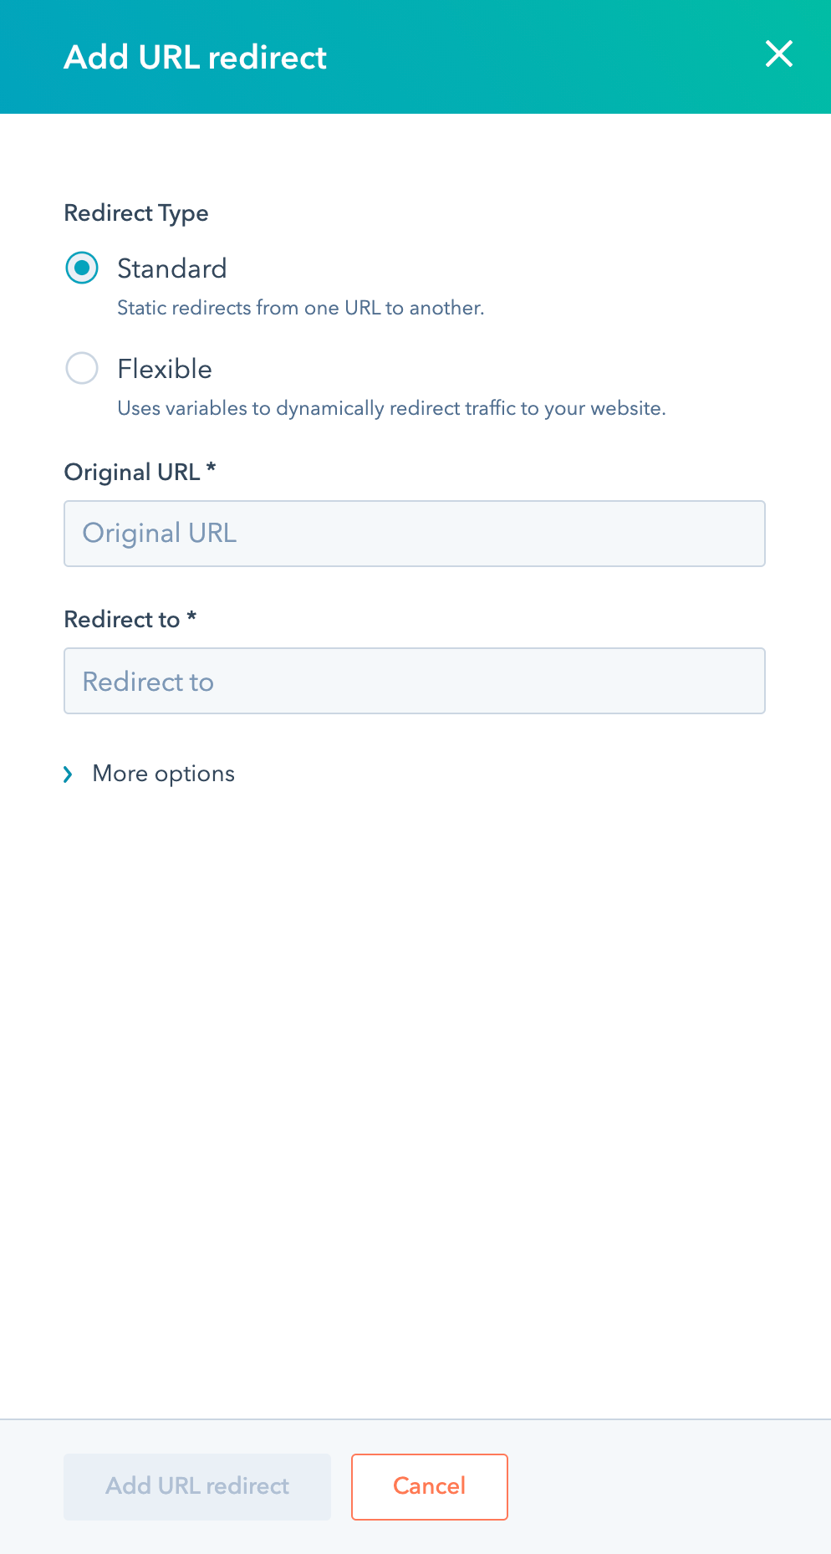
Task: Click the Standard option label text
Action: click(172, 268)
